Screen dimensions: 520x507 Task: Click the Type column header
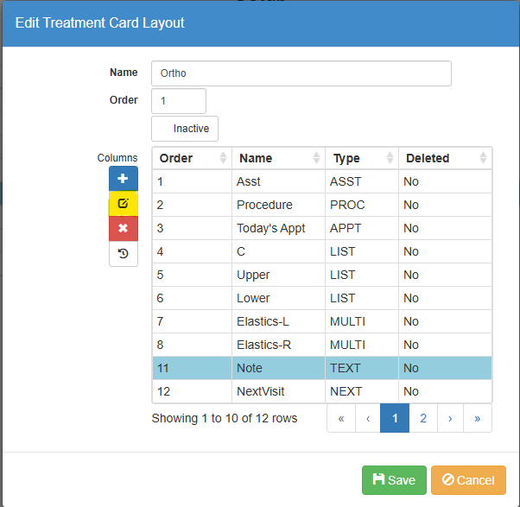click(362, 158)
